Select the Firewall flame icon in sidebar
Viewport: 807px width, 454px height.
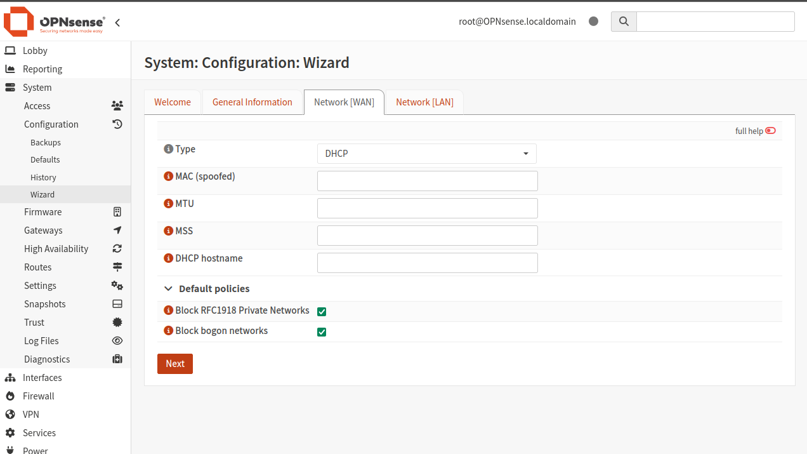[11, 396]
